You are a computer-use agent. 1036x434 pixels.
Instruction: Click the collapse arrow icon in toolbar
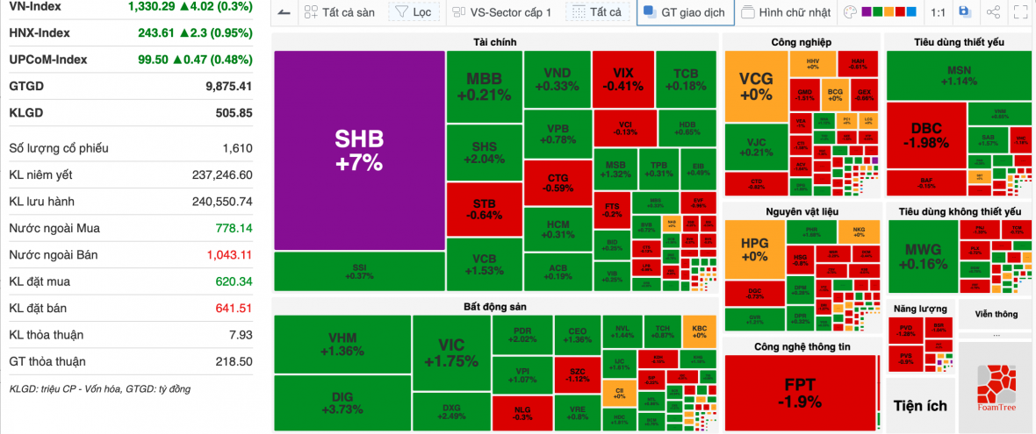284,12
